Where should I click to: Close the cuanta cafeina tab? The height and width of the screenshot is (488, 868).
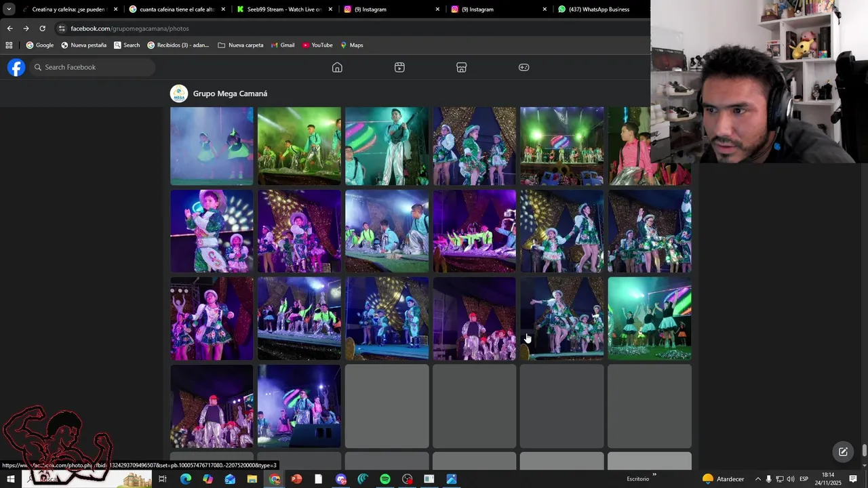223,9
